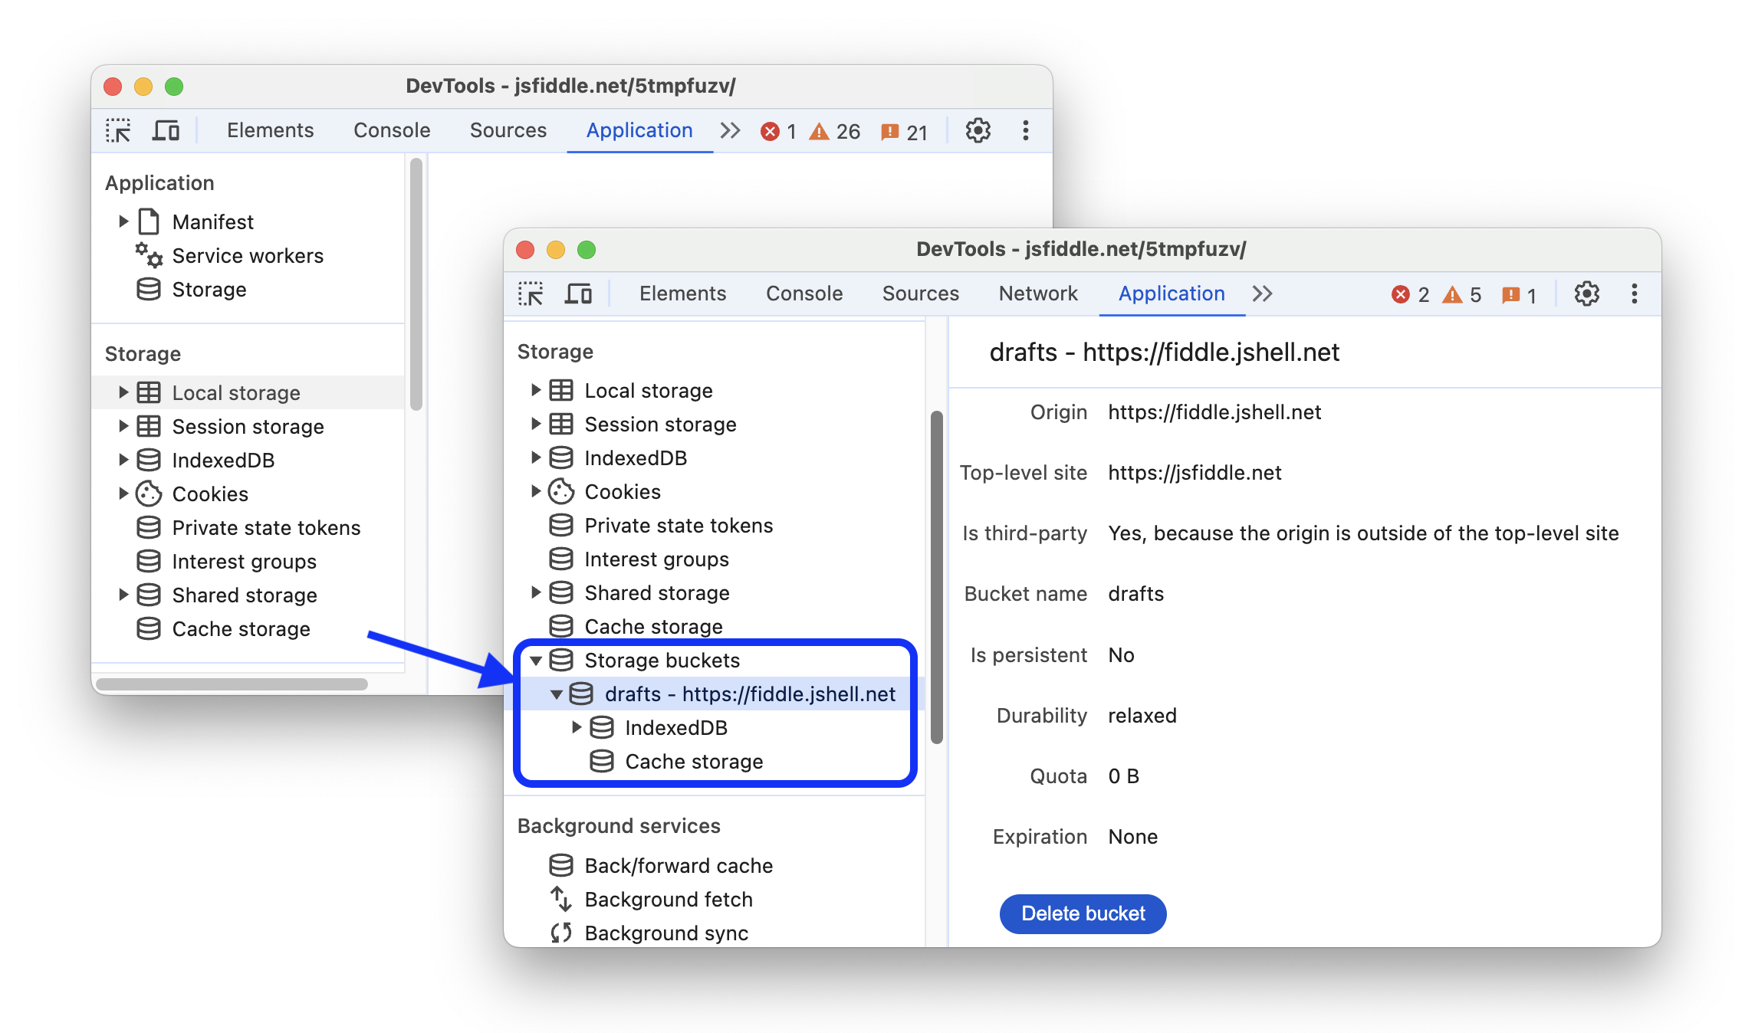Viewport: 1745px width, 1033px height.
Task: Select drafts - https://fiddle.jshell.net tree item
Action: coord(748,694)
